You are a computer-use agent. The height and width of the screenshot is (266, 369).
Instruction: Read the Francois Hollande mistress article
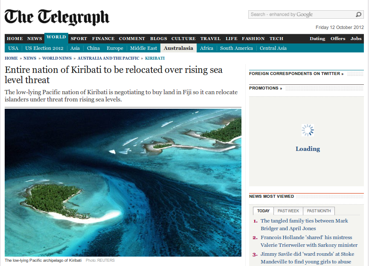(x=309, y=241)
